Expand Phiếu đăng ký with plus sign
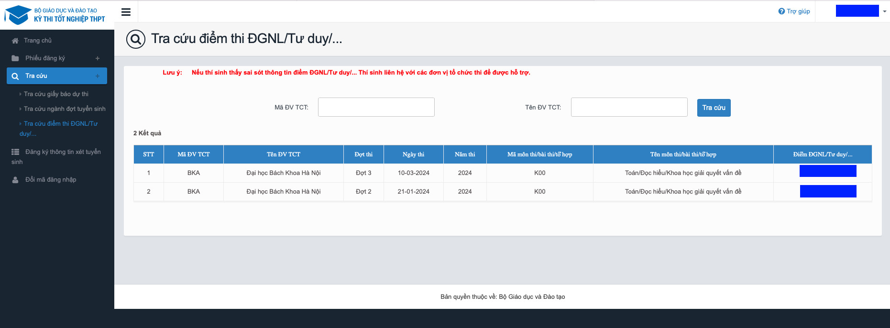Image resolution: width=890 pixels, height=328 pixels. (x=98, y=58)
